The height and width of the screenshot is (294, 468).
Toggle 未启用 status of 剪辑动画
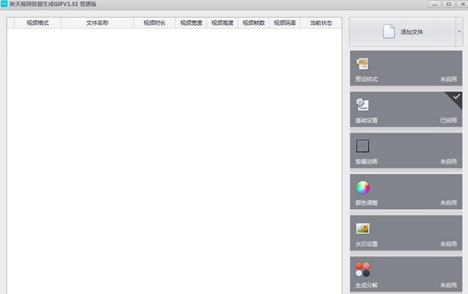coord(448,161)
